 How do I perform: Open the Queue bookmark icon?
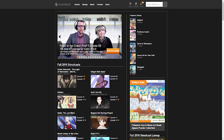[x=131, y=4]
